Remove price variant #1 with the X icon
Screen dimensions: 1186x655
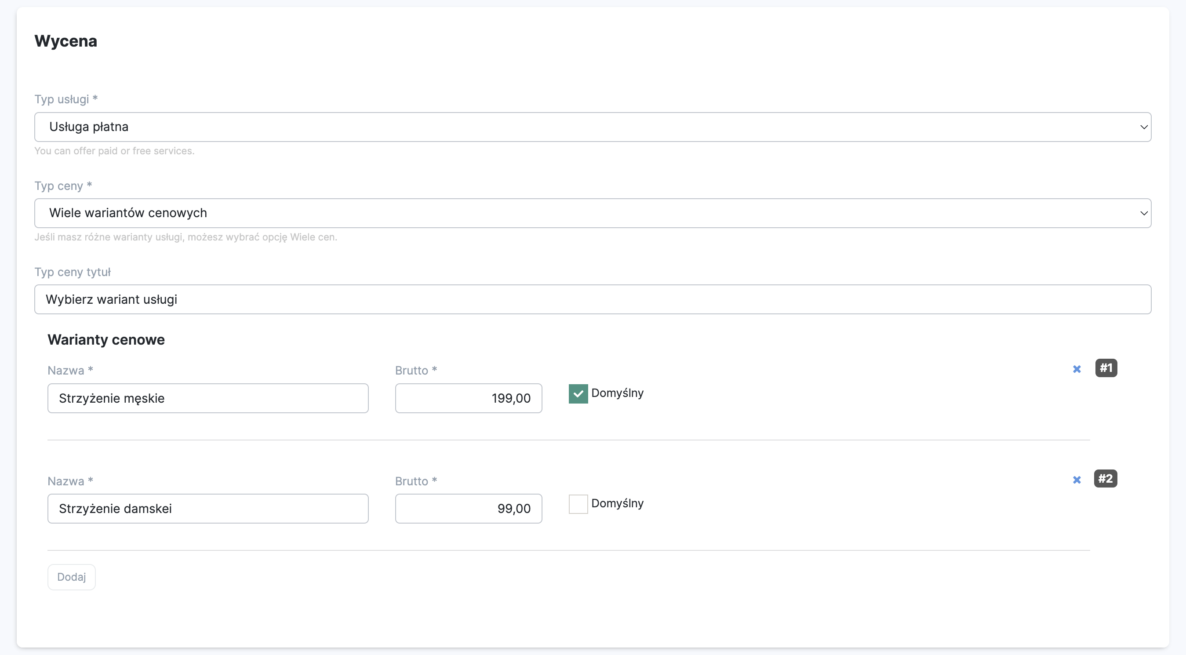1077,369
